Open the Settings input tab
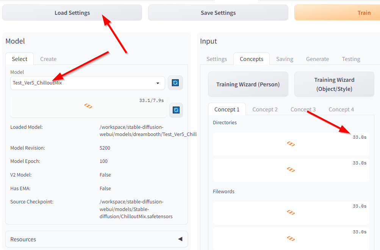Viewport: 380px width, 250px height. [217, 59]
